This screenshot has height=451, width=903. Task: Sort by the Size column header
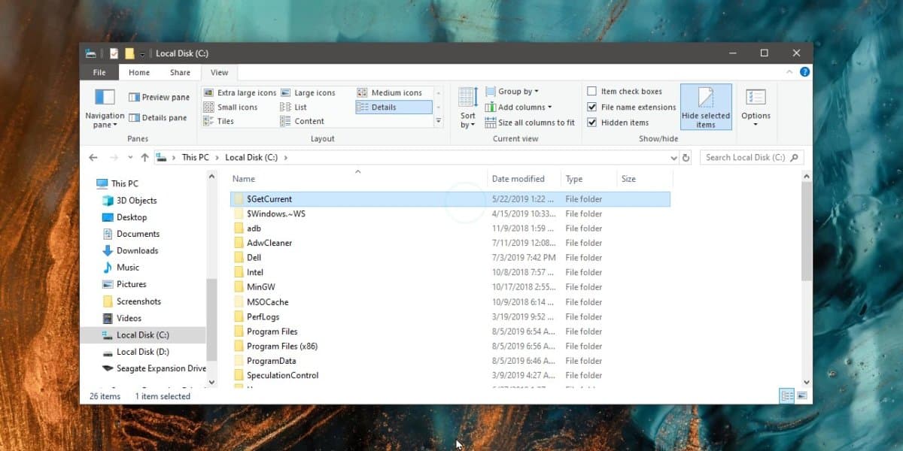point(645,179)
